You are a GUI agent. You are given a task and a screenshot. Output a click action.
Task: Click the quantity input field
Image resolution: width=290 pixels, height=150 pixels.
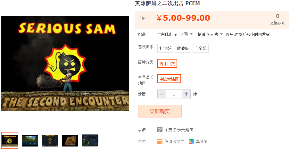point(174,94)
